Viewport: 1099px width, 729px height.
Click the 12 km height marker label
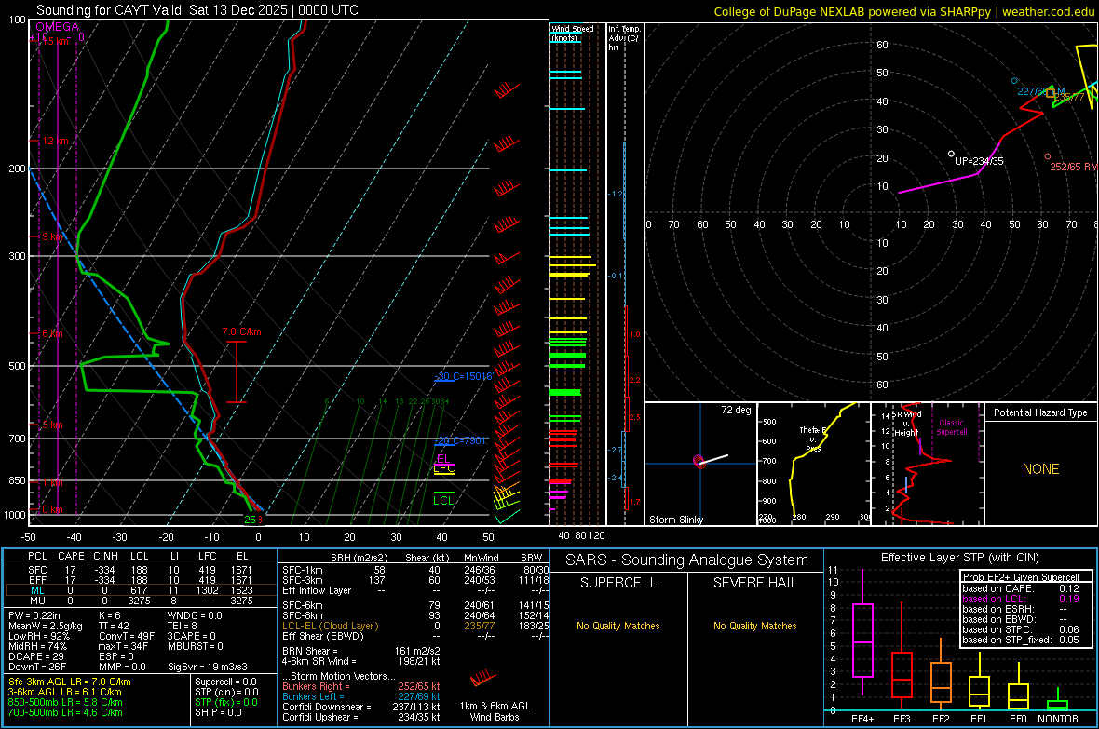point(55,141)
